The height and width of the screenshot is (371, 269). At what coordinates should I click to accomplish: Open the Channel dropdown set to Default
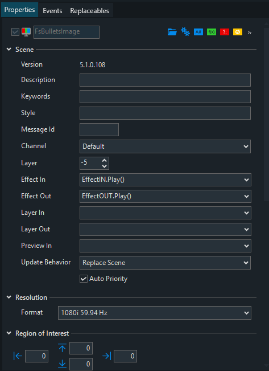pyautogui.click(x=165, y=146)
